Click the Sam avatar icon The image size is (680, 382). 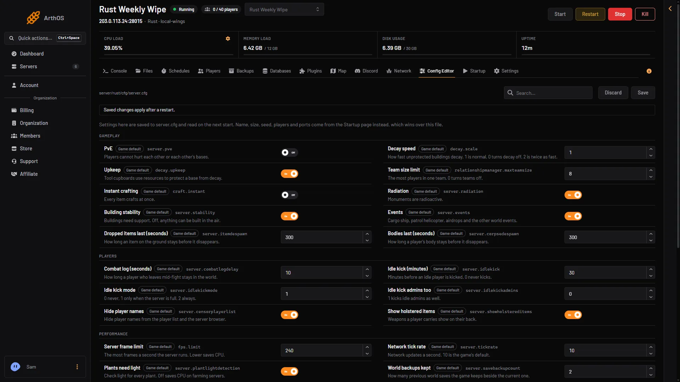pos(15,367)
